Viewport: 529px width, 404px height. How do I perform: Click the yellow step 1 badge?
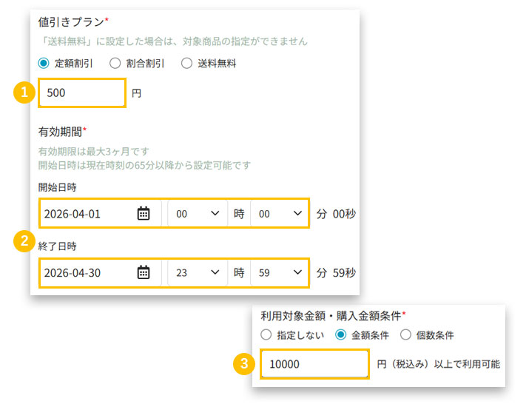tap(24, 92)
